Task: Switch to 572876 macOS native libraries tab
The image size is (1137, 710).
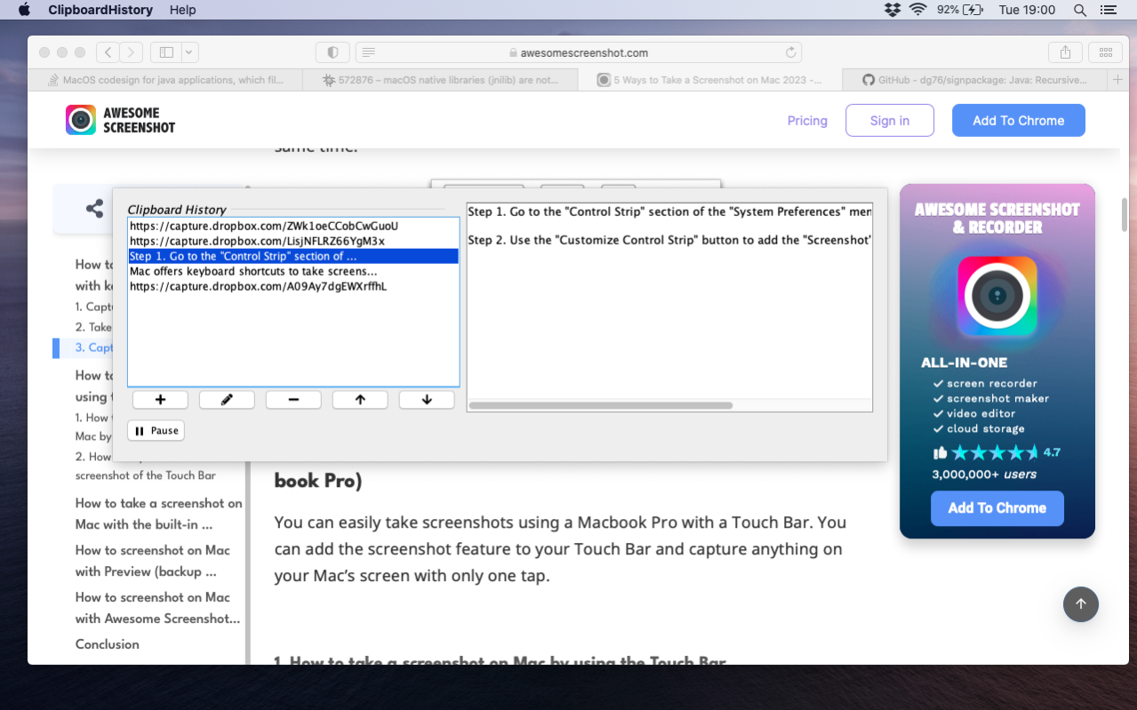Action: 440,80
